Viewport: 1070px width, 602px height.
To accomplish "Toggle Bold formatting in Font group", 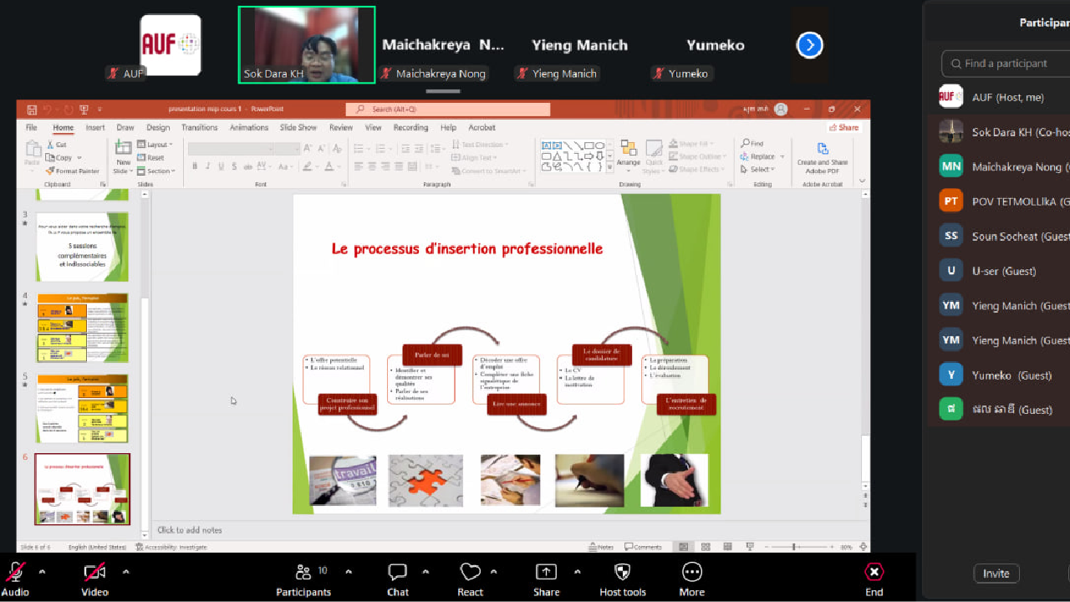I will 194,166.
